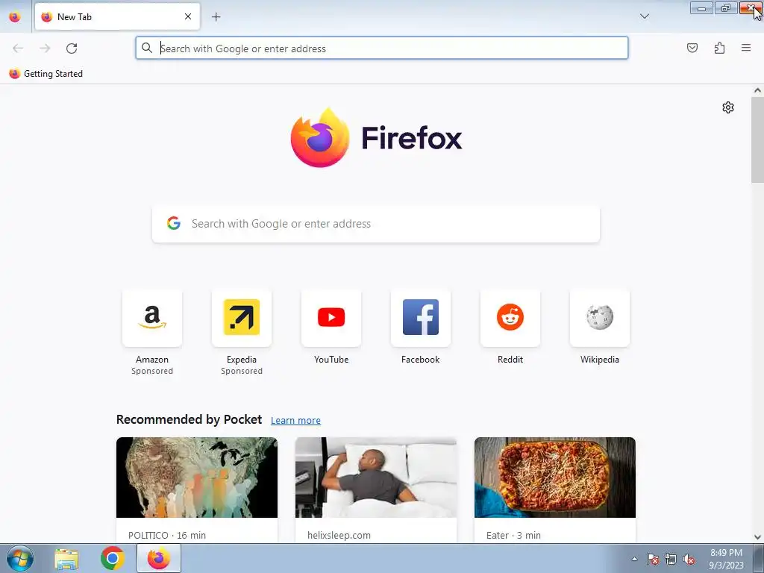Viewport: 764px width, 573px height.
Task: Focus the address bar search field
Action: (381, 48)
